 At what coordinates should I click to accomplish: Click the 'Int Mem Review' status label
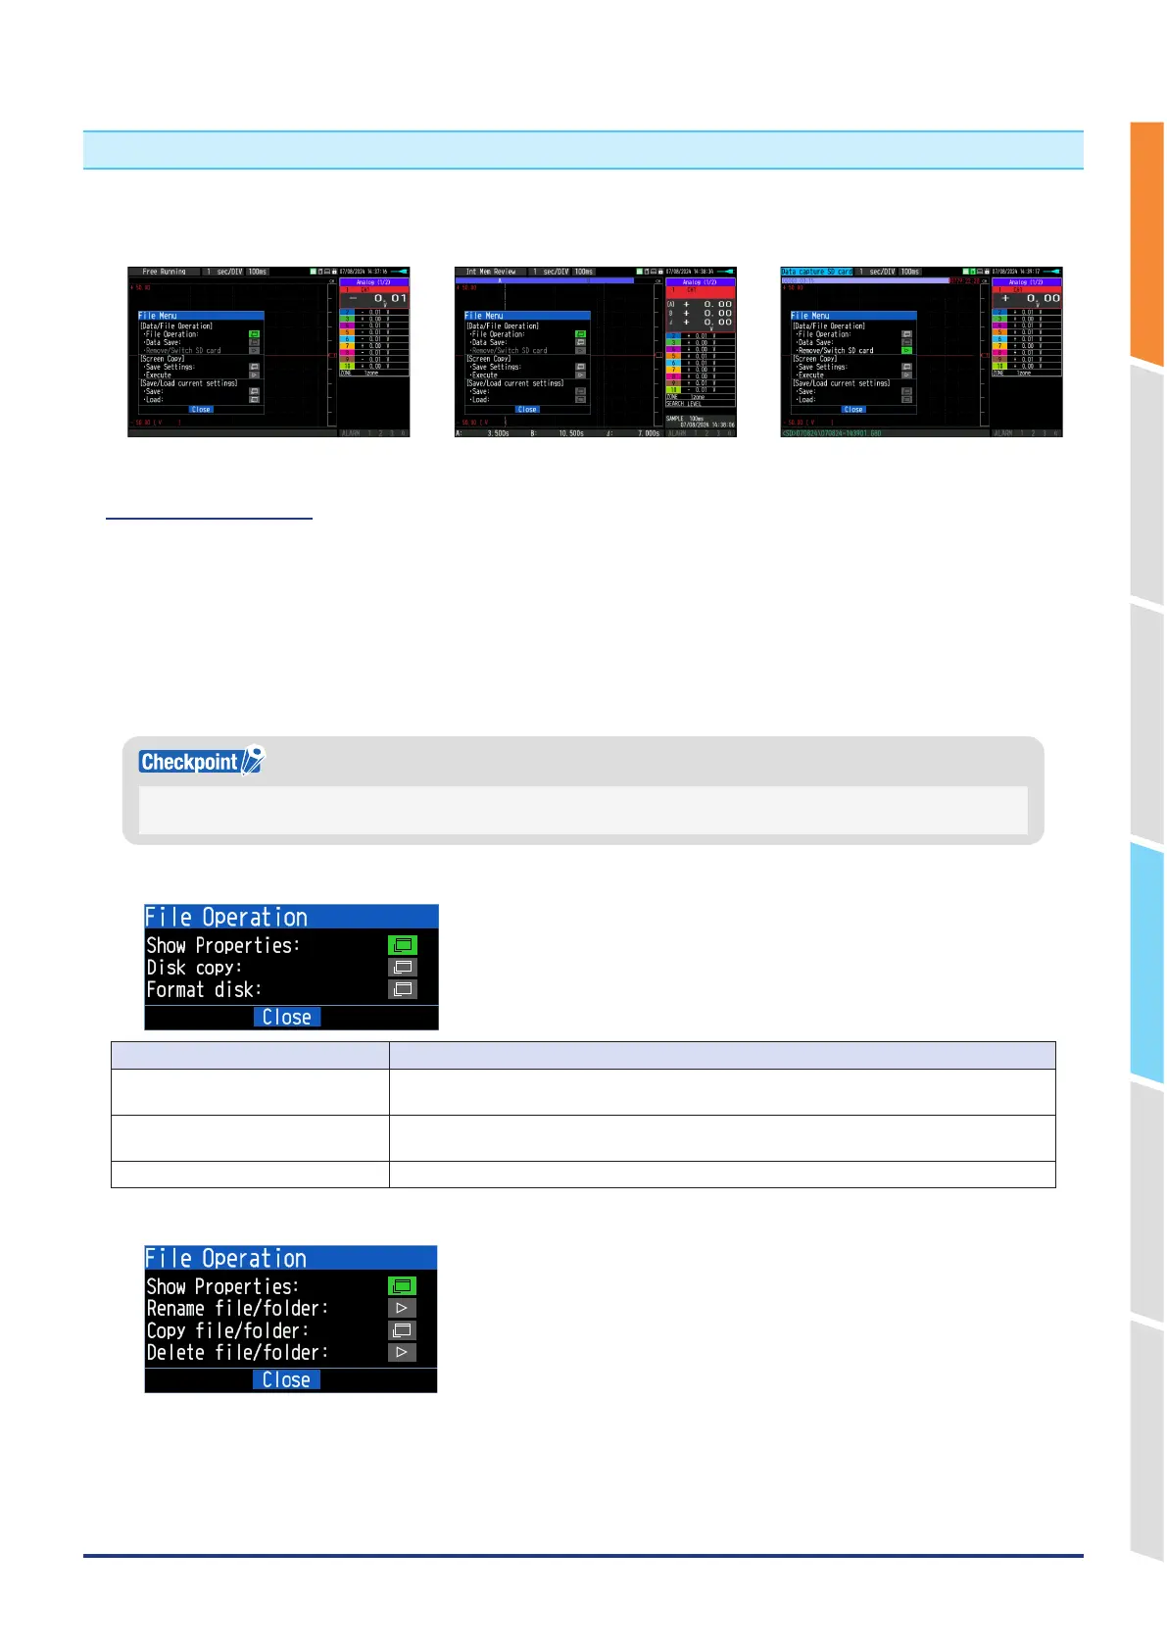pyautogui.click(x=491, y=272)
